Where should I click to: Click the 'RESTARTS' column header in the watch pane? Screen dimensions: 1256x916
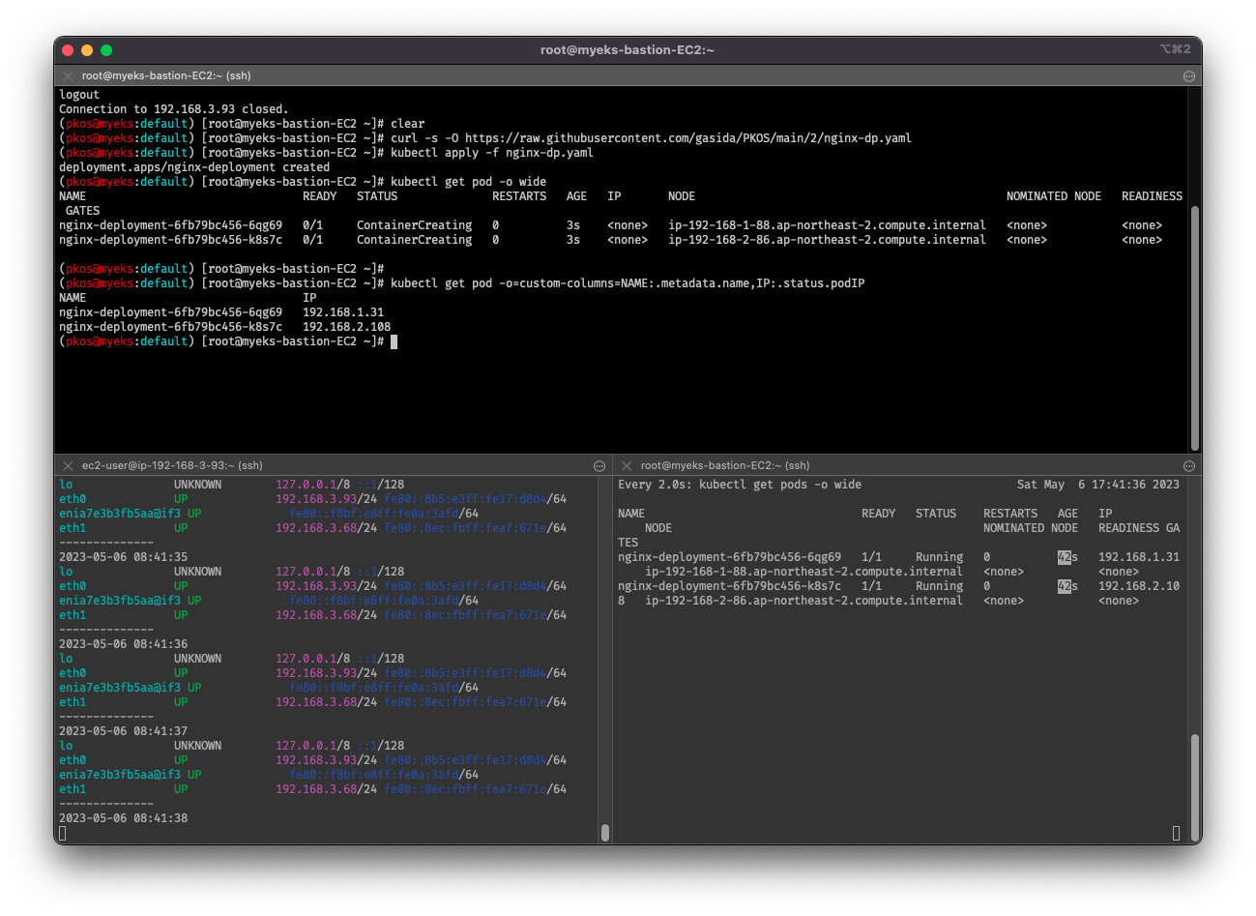tap(1010, 514)
